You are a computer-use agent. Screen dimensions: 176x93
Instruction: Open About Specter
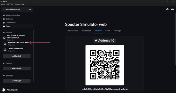point(12,90)
